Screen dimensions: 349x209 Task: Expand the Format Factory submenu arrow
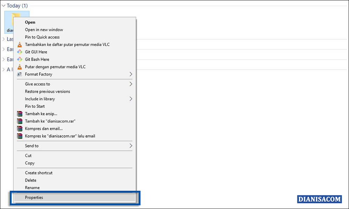tap(131, 74)
